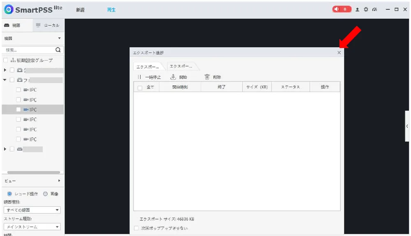
Task: Open the user account icon
Action: (x=357, y=9)
